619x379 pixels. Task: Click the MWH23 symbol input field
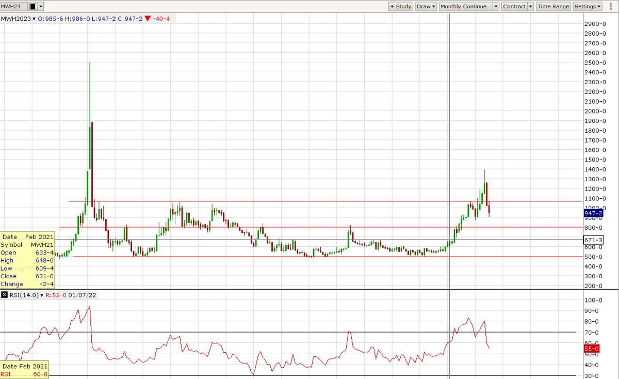(14, 7)
